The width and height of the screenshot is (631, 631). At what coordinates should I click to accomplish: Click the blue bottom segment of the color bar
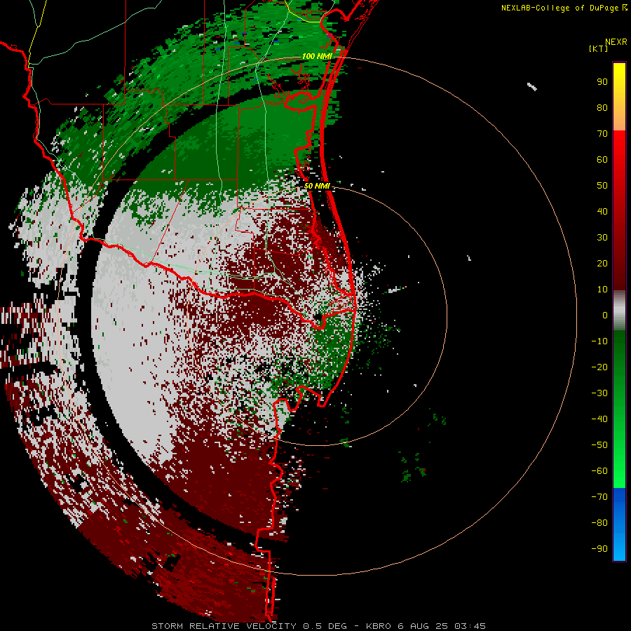[x=619, y=524]
